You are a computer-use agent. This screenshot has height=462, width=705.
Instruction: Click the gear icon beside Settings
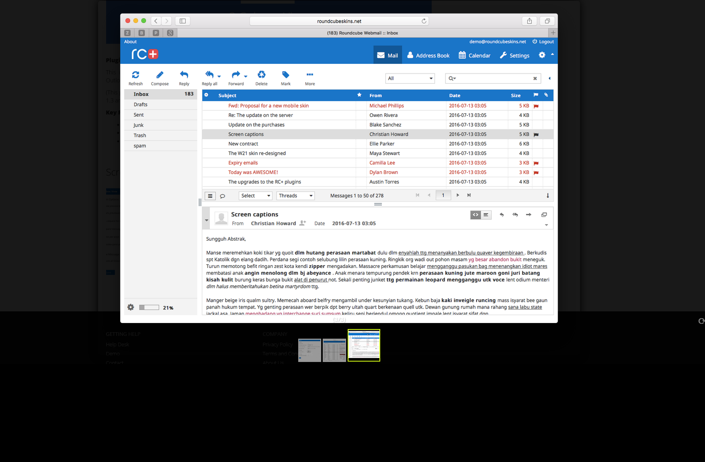tap(542, 55)
